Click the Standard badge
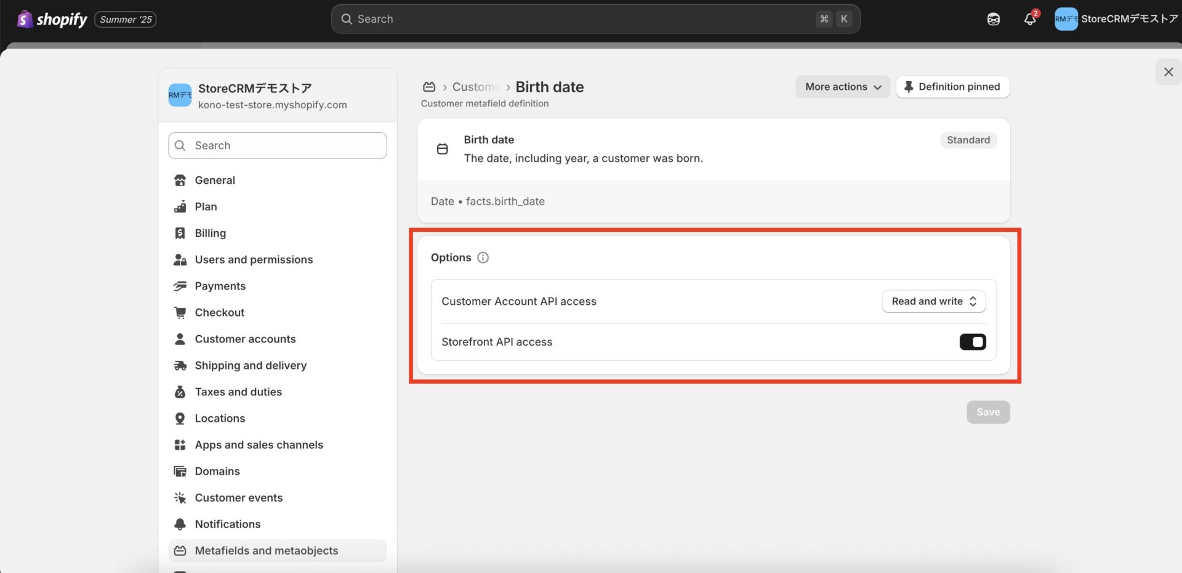The image size is (1182, 573). pos(968,140)
